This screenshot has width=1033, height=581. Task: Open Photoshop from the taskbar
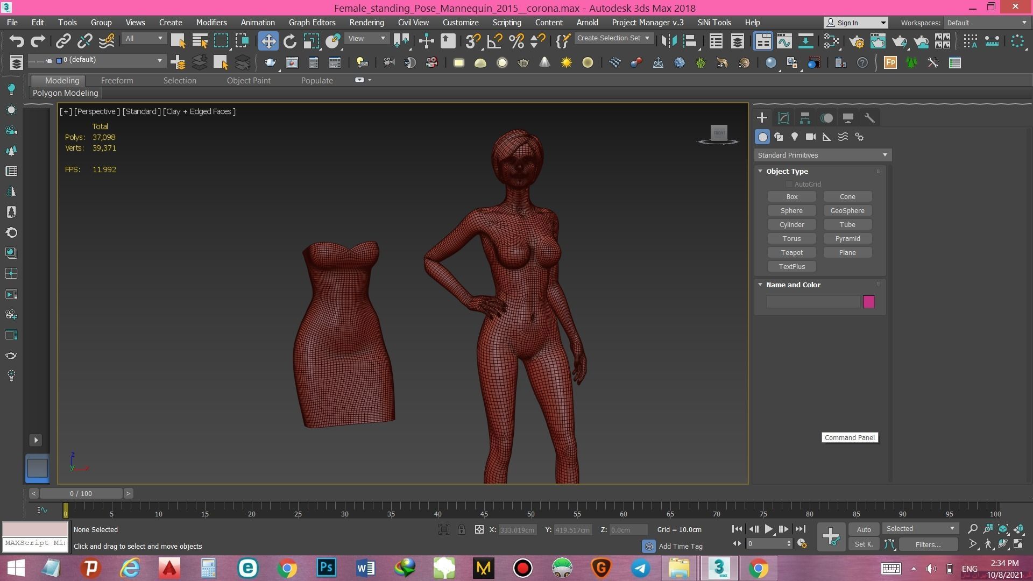(x=326, y=568)
